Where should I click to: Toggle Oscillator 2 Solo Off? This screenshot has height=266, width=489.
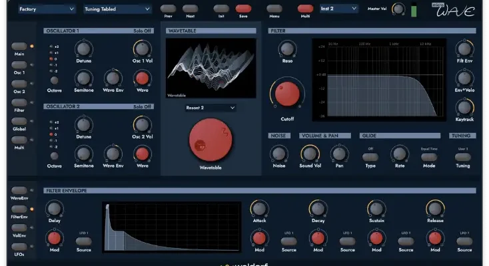(142, 106)
